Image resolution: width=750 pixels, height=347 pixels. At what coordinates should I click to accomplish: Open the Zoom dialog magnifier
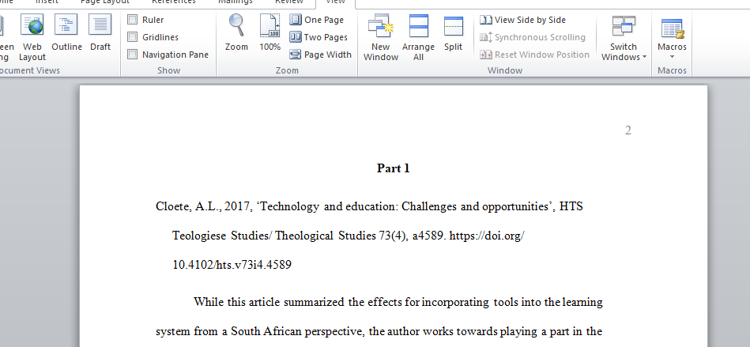236,32
